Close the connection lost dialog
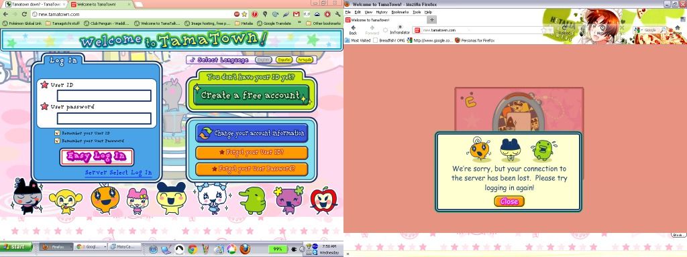This screenshot has width=687, height=257. tap(509, 201)
